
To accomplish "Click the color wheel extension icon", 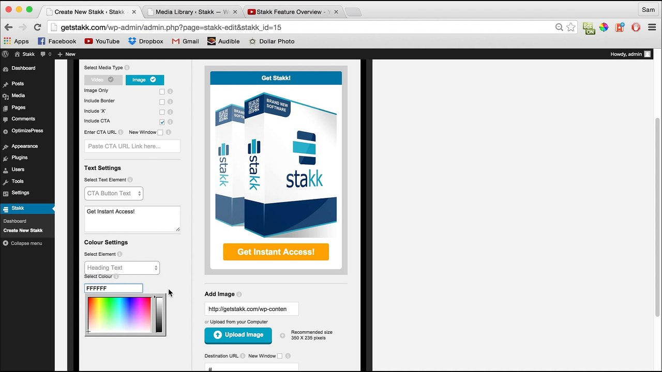I will click(x=604, y=27).
